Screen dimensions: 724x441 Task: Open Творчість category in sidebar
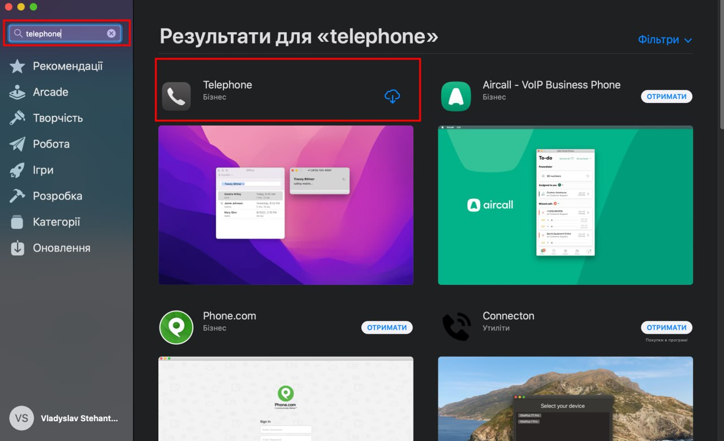(58, 118)
